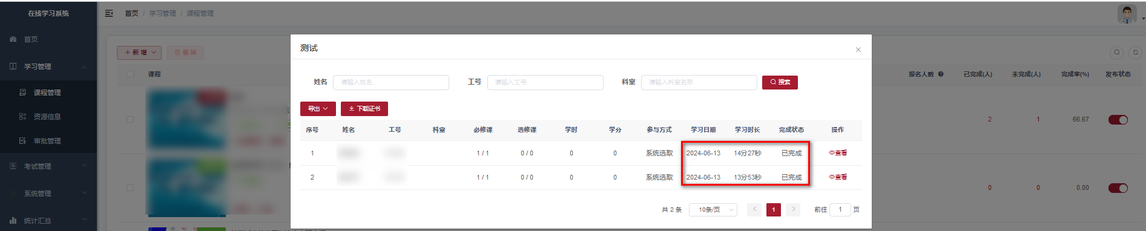The height and width of the screenshot is (231, 1146).
Task: Click 共 2 条 total count
Action: [x=671, y=210]
